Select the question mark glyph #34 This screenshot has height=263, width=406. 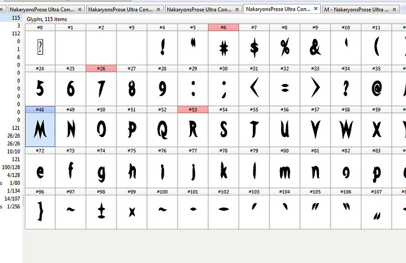tap(345, 89)
